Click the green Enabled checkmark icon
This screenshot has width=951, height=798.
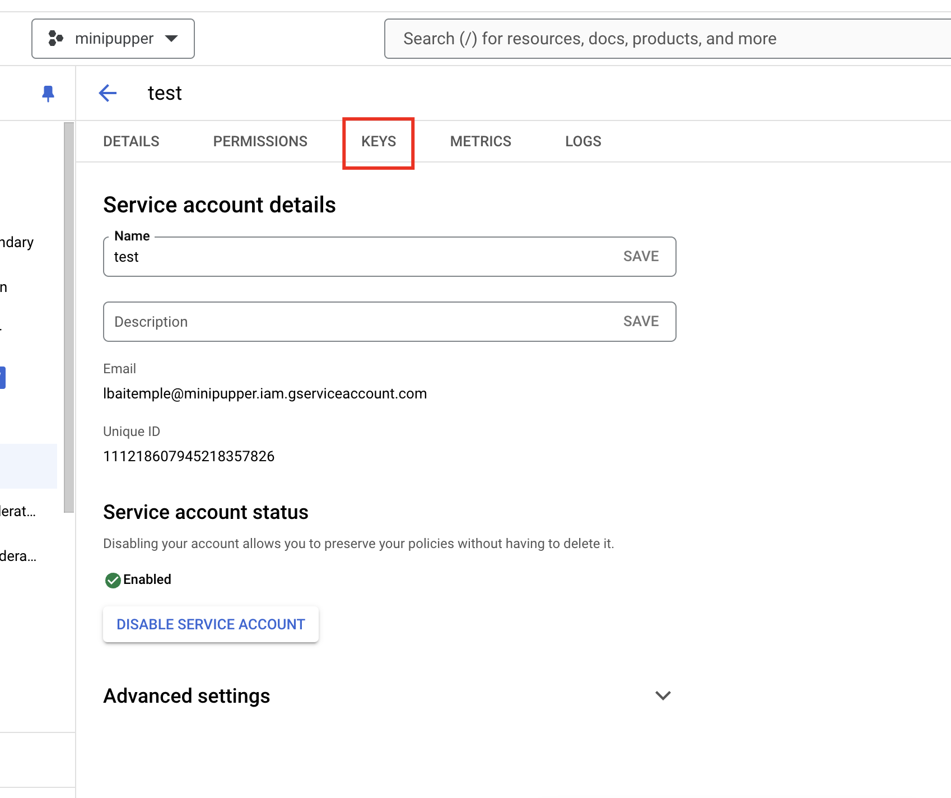coord(113,580)
